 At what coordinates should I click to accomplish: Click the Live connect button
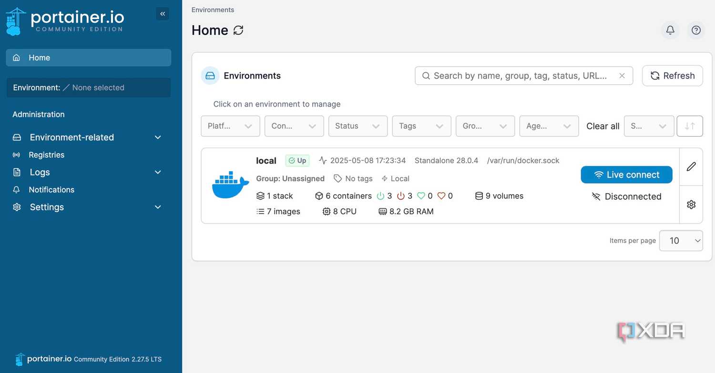(x=626, y=175)
